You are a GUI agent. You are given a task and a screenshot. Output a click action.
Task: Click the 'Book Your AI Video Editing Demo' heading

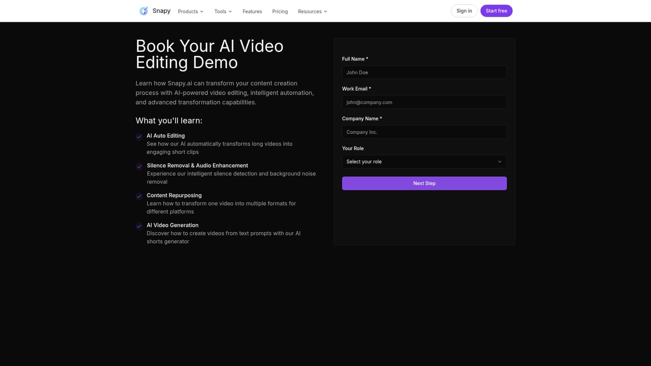pyautogui.click(x=210, y=54)
